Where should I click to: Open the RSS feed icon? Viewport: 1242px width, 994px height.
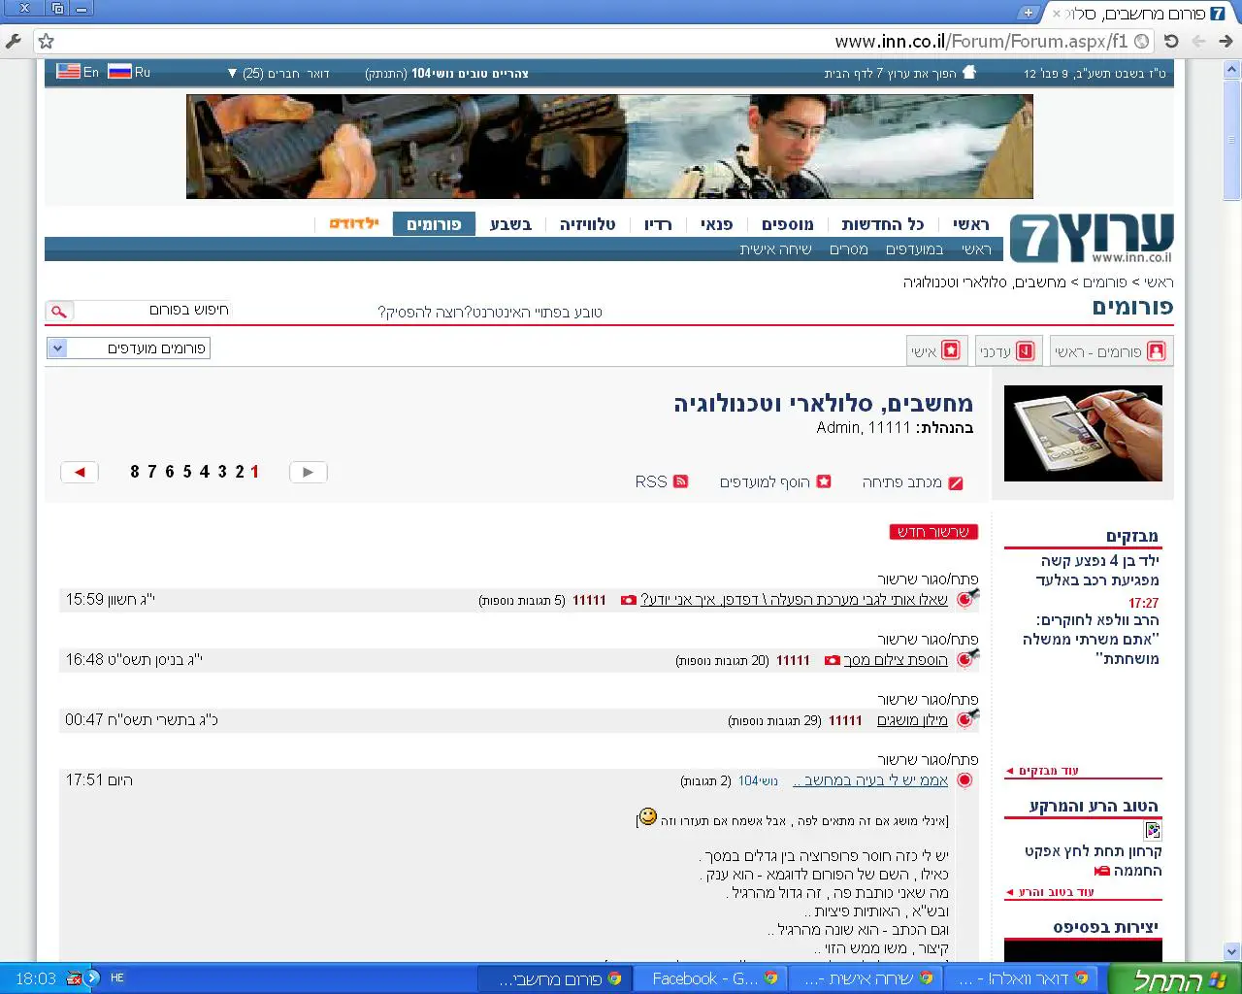click(x=681, y=481)
